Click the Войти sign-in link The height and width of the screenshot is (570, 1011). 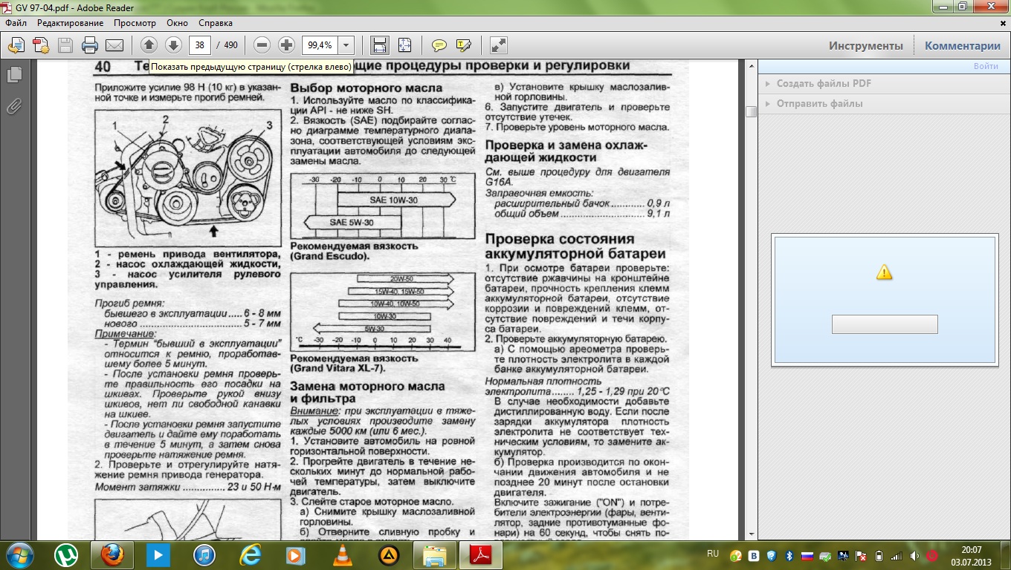tap(986, 66)
